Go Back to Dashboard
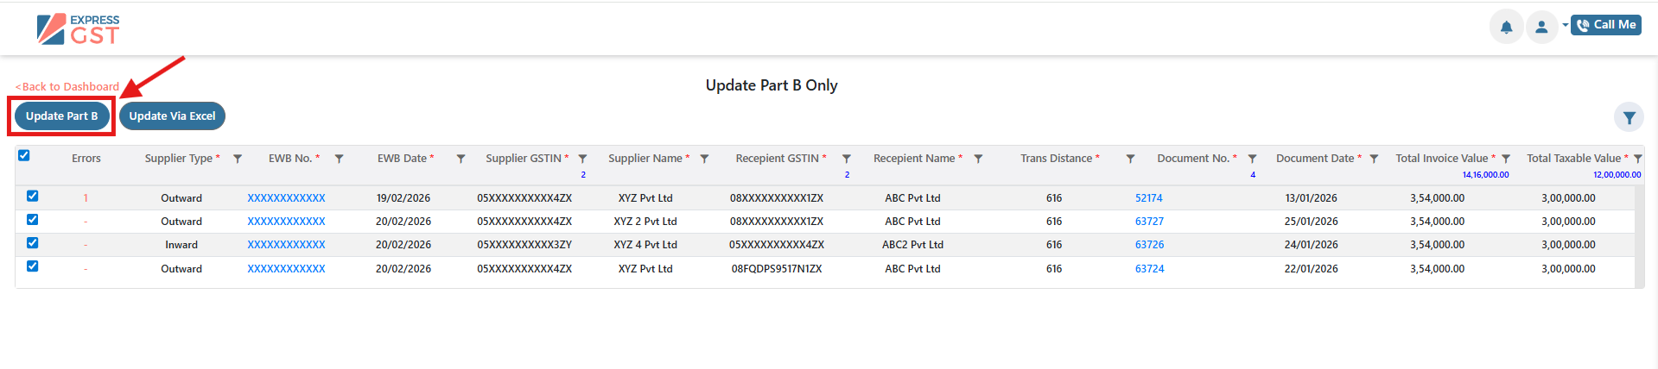Viewport: 1658px width, 369px height. pyautogui.click(x=67, y=87)
